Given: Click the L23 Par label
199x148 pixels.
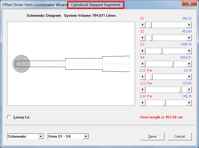Looking at the screenshot, I should (x=146, y=83).
